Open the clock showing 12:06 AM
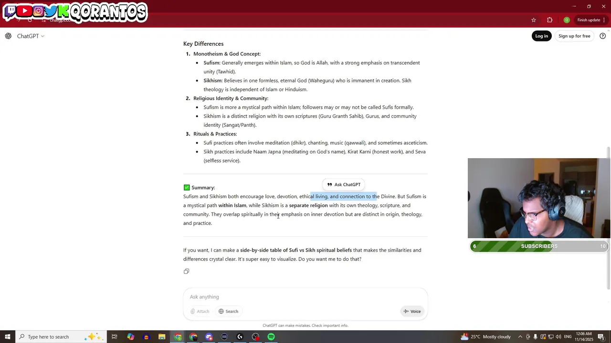 click(584, 337)
